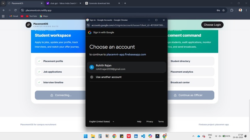Select the Broadcast center item

pyautogui.click(x=191, y=83)
